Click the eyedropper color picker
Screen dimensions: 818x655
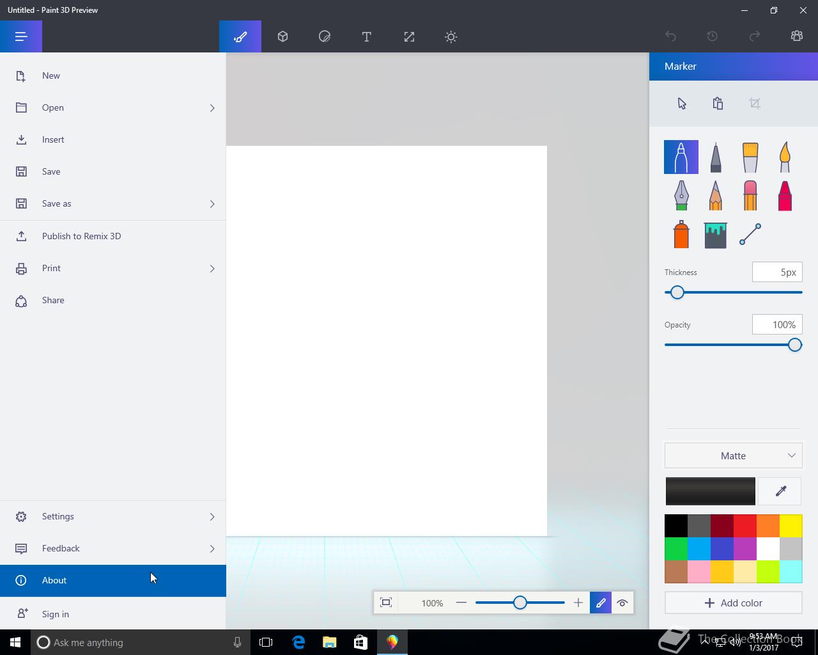(780, 491)
